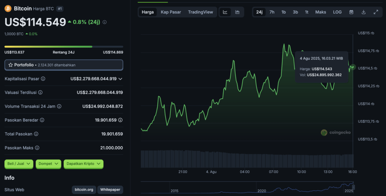Open the Valuasi Terdilusi info icon
Screen dimensions: 386x196
(x=40, y=92)
